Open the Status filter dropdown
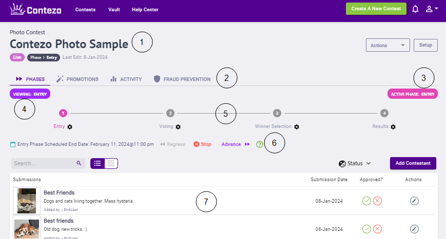 [x=355, y=164]
